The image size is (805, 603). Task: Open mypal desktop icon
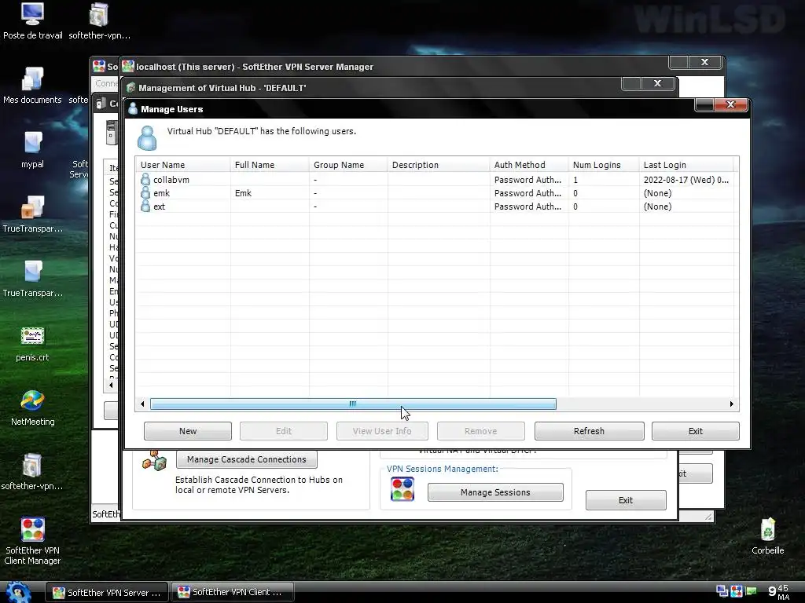[32, 151]
